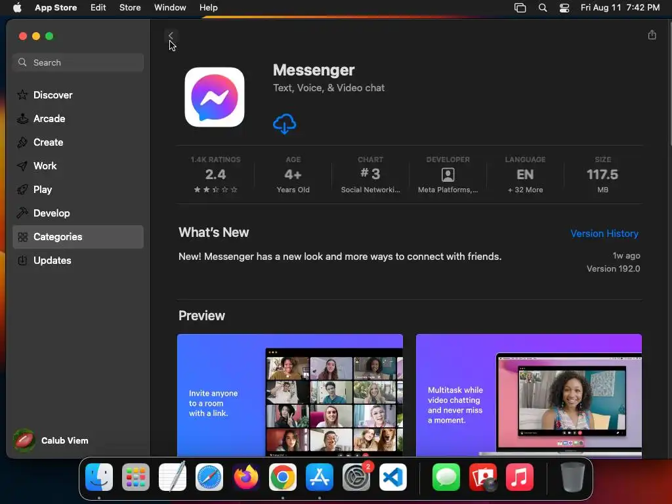
Task: Launch Music from the Dock
Action: [520, 477]
